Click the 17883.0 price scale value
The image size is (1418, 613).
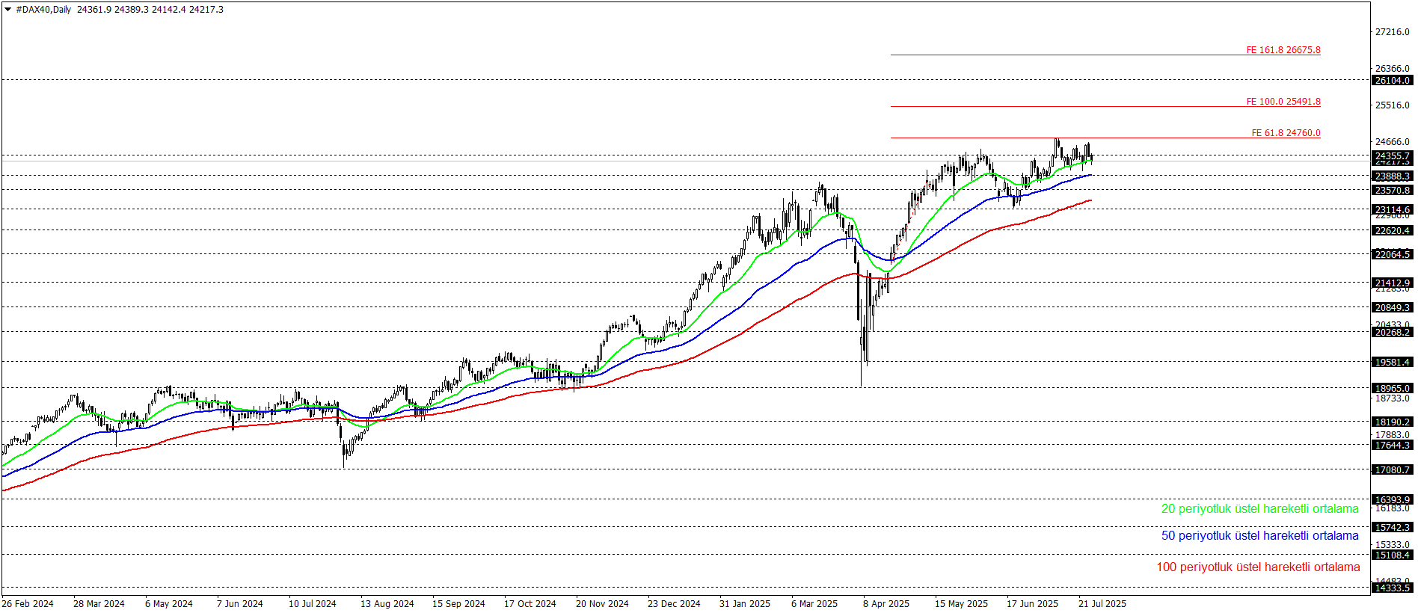click(x=1392, y=435)
